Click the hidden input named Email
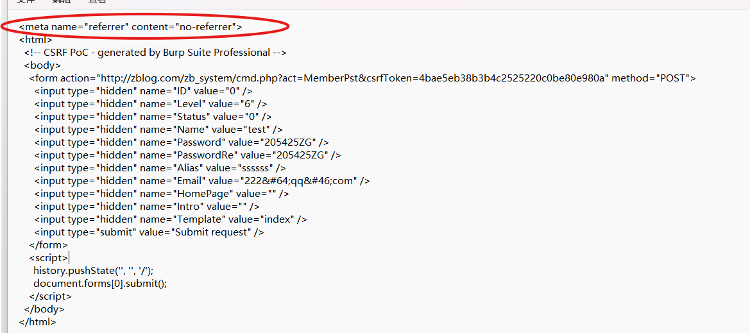 pyautogui.click(x=202, y=181)
